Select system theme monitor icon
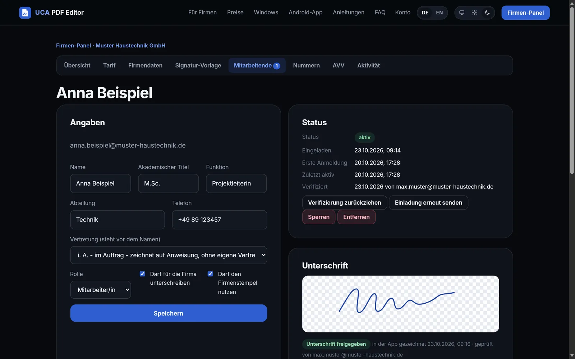 (462, 13)
